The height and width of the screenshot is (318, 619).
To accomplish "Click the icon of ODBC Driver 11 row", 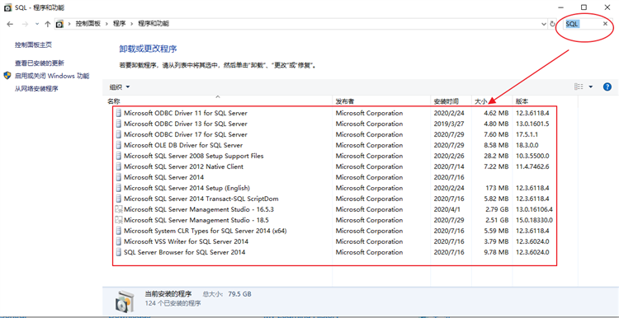I will [119, 113].
